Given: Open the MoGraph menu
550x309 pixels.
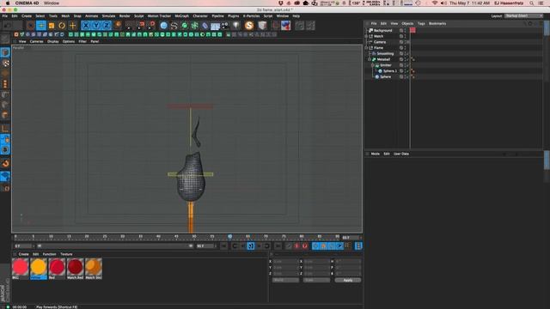Looking at the screenshot, I should pyautogui.click(x=181, y=15).
